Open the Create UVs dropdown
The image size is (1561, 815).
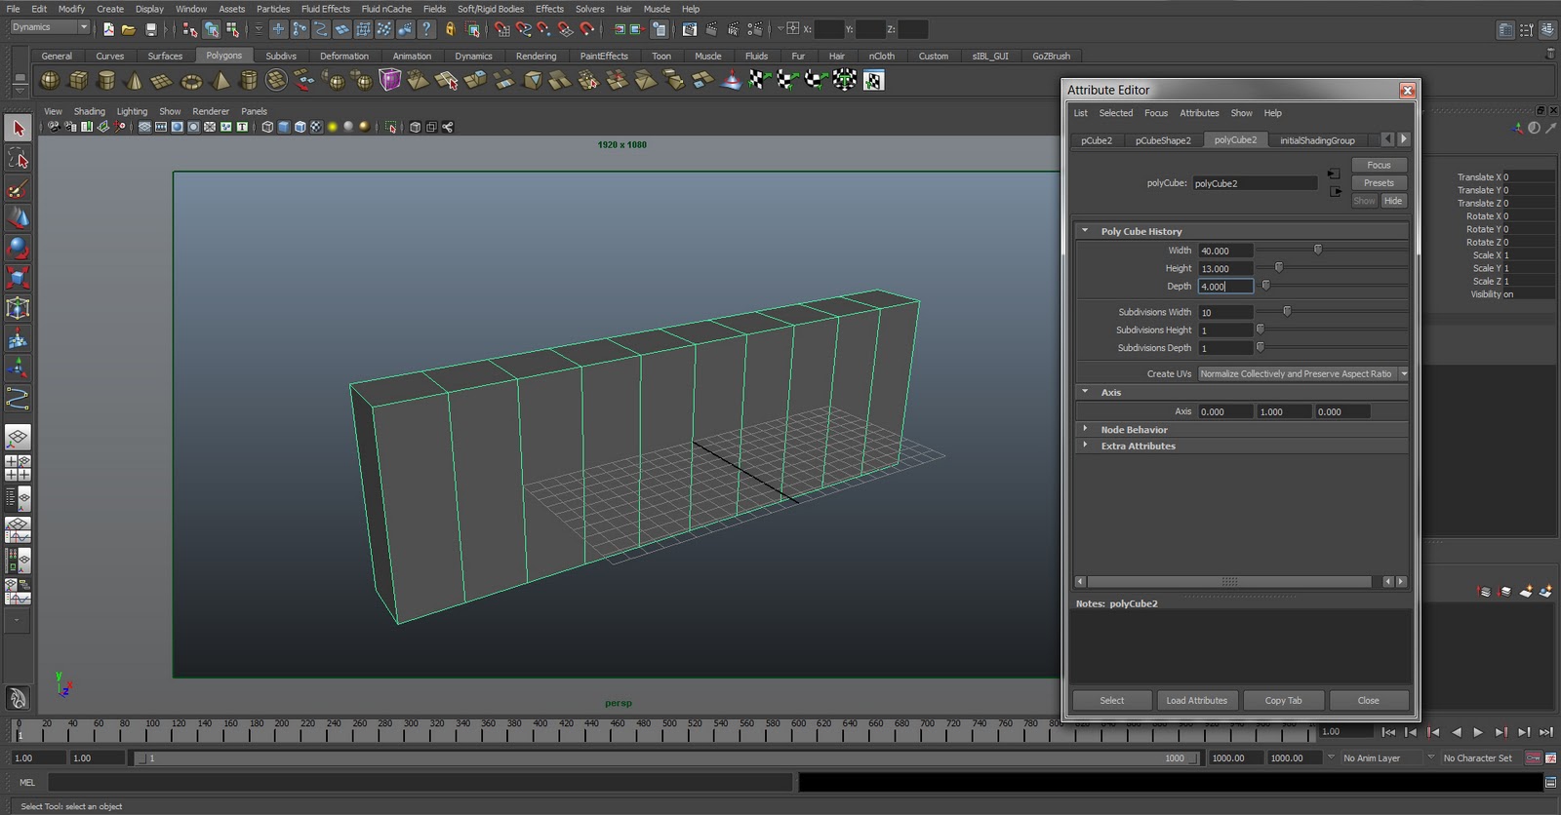(x=1302, y=374)
